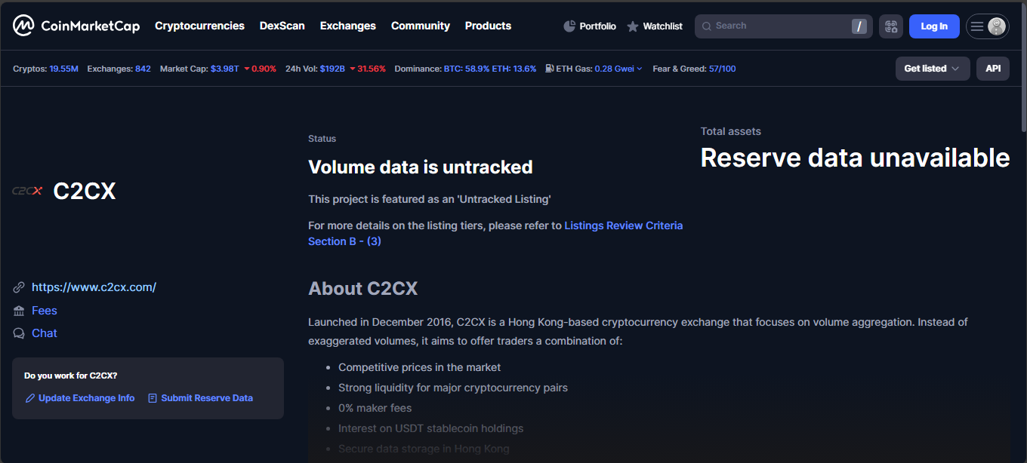The width and height of the screenshot is (1027, 463).
Task: Click the CoinMarketCap logo icon
Action: (23, 26)
